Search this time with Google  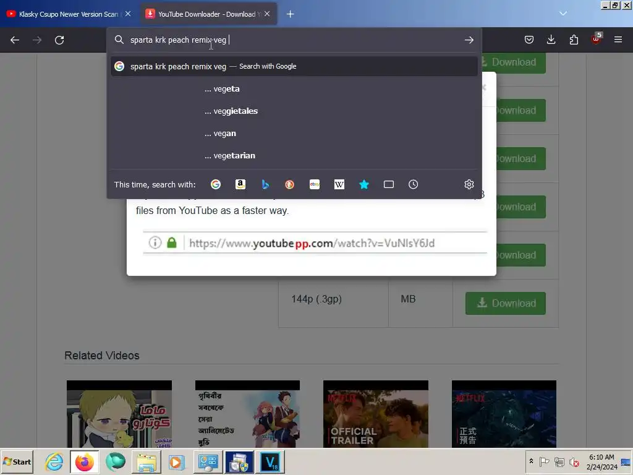tap(216, 184)
